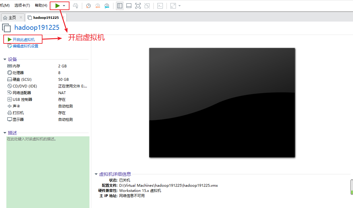
Task: Click the 显示器 display icon
Action: point(9,119)
